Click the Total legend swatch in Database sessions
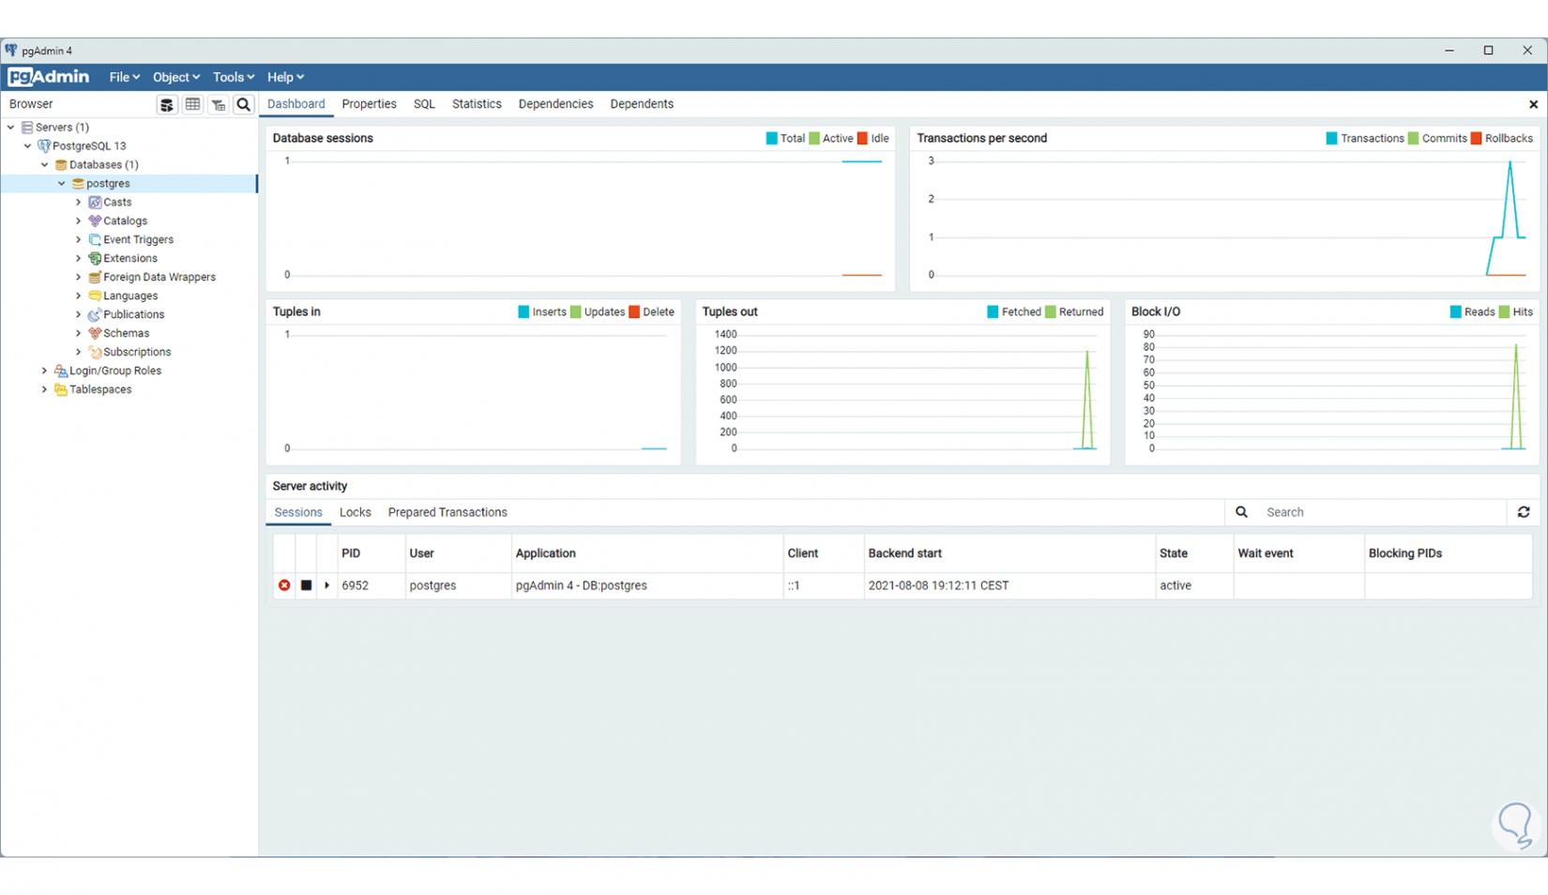The height and width of the screenshot is (895, 1548). point(771,138)
